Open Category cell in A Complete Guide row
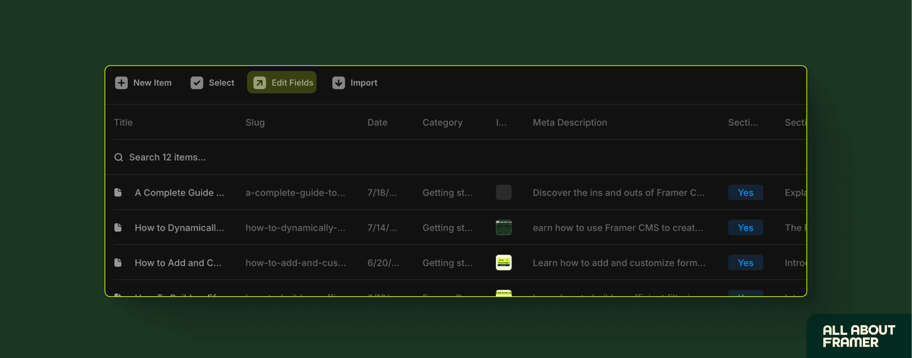The width and height of the screenshot is (912, 358). coord(447,193)
